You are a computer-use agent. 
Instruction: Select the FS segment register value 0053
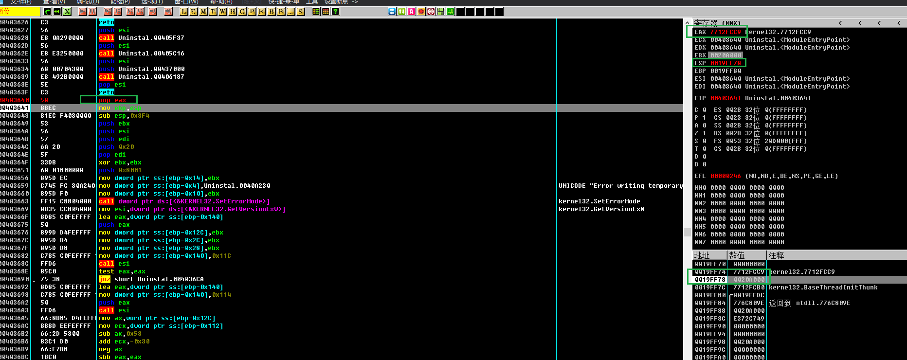click(733, 141)
